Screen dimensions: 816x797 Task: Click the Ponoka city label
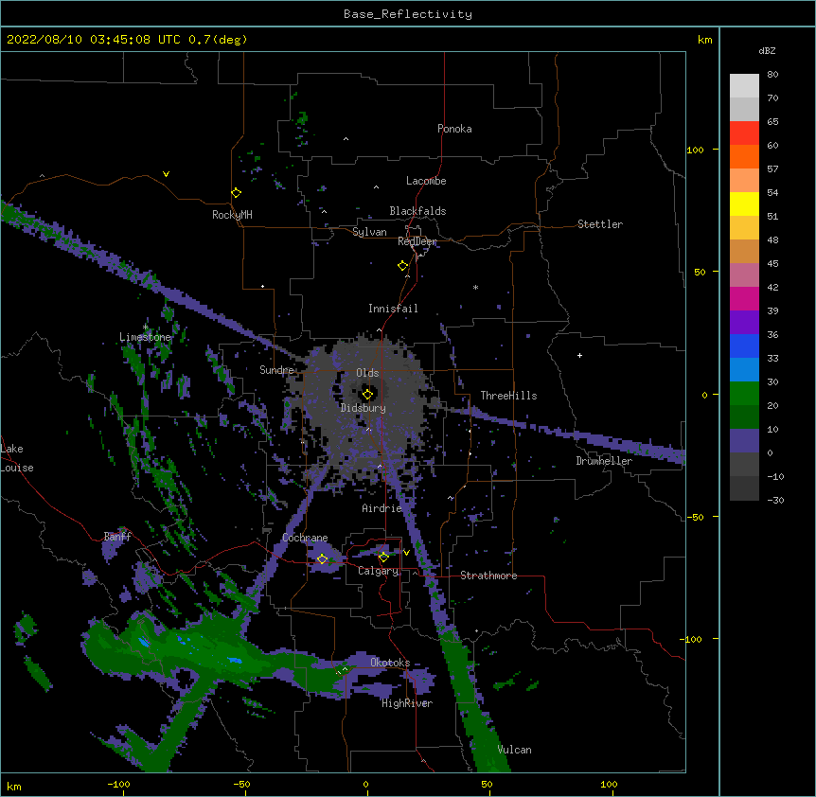coord(454,129)
